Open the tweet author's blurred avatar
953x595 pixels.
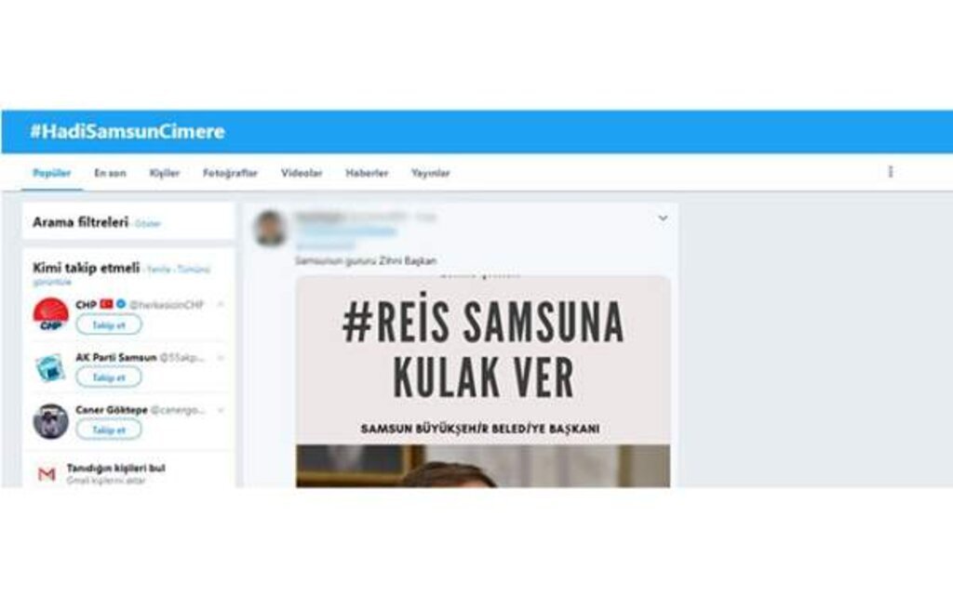point(270,228)
